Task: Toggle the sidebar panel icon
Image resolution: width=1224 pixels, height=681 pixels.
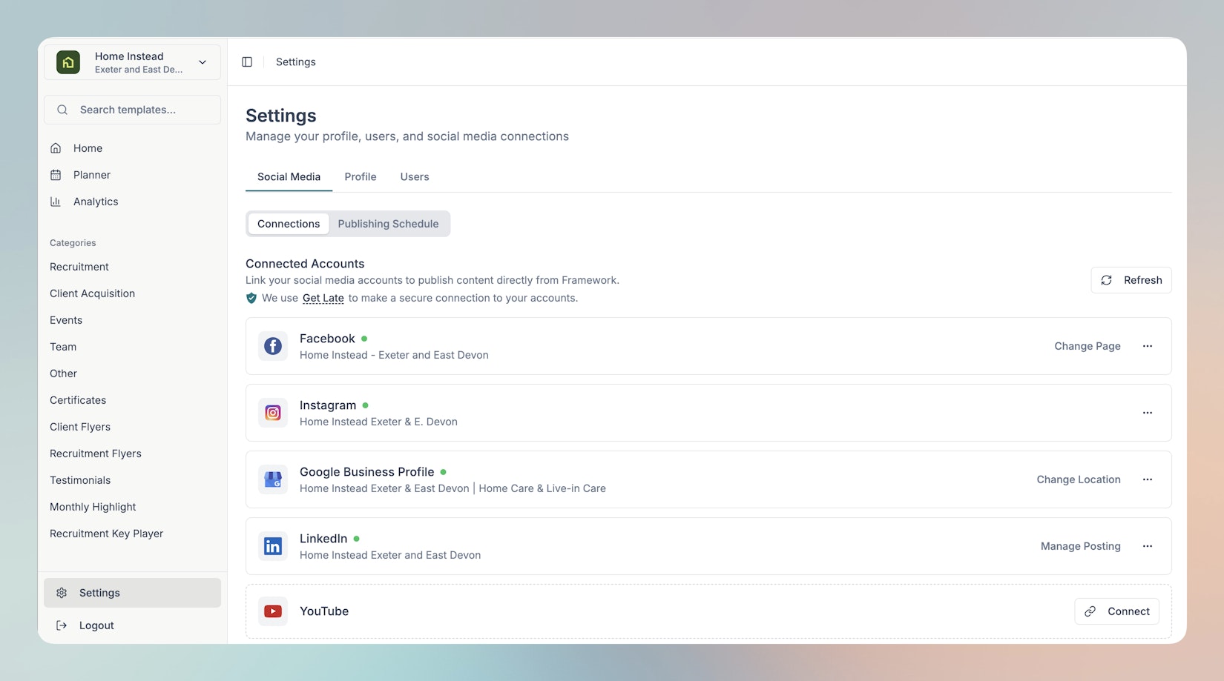Action: pyautogui.click(x=247, y=62)
